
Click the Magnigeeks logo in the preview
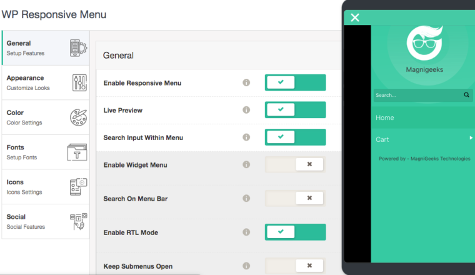click(424, 43)
